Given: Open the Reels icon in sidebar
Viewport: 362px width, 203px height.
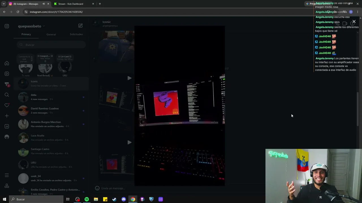Looking at the screenshot, I should 7,74.
